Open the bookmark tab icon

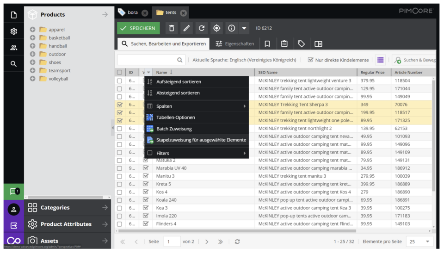click(x=267, y=43)
